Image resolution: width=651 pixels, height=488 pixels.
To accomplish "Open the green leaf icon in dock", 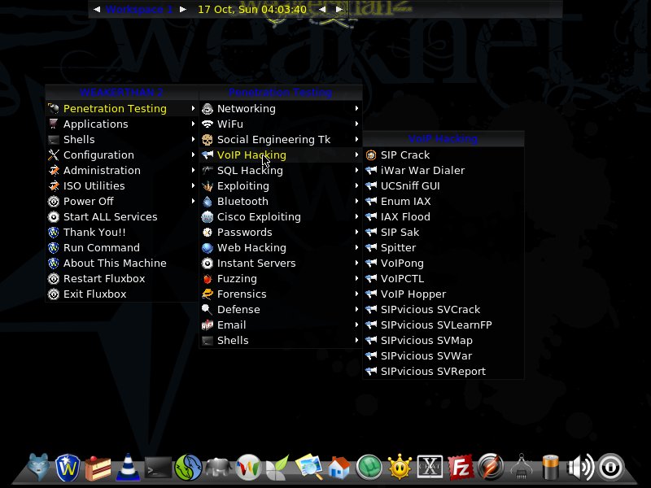I will pos(277,468).
